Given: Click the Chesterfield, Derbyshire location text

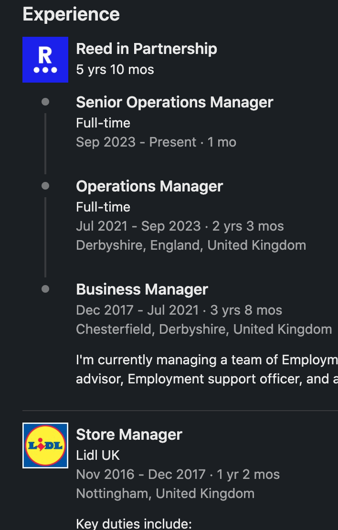Looking at the screenshot, I should (204, 329).
